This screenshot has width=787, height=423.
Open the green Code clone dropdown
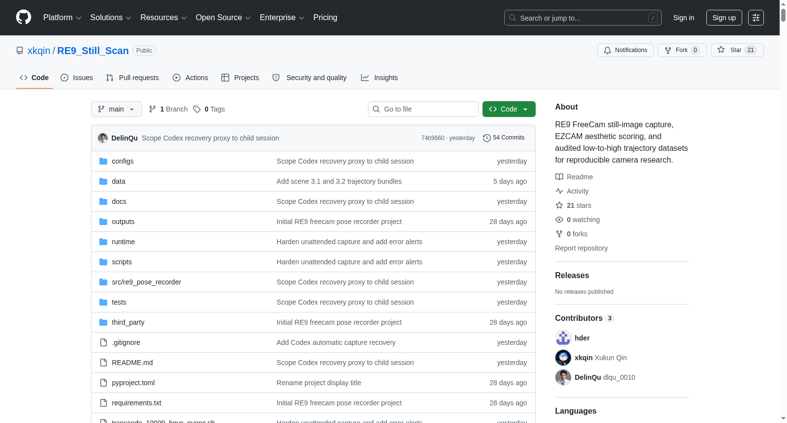[x=509, y=109]
